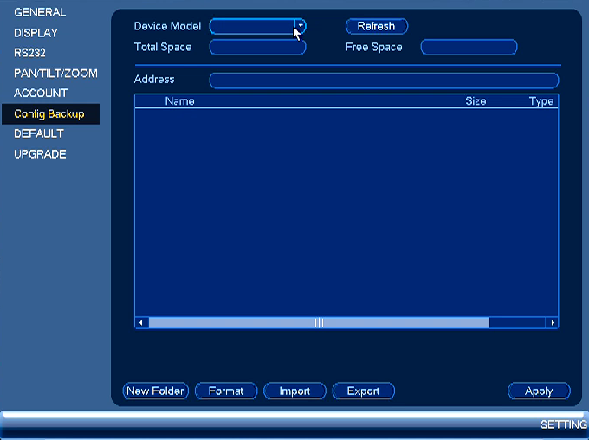Click the Address input field

(x=384, y=81)
